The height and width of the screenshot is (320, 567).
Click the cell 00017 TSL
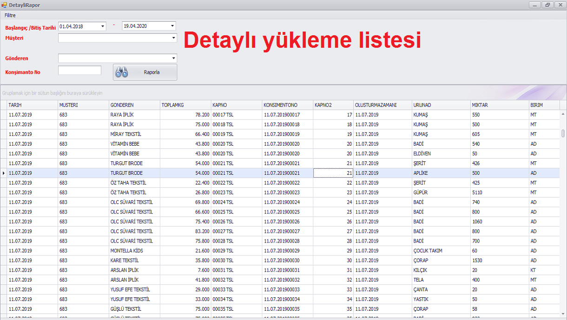(237, 115)
